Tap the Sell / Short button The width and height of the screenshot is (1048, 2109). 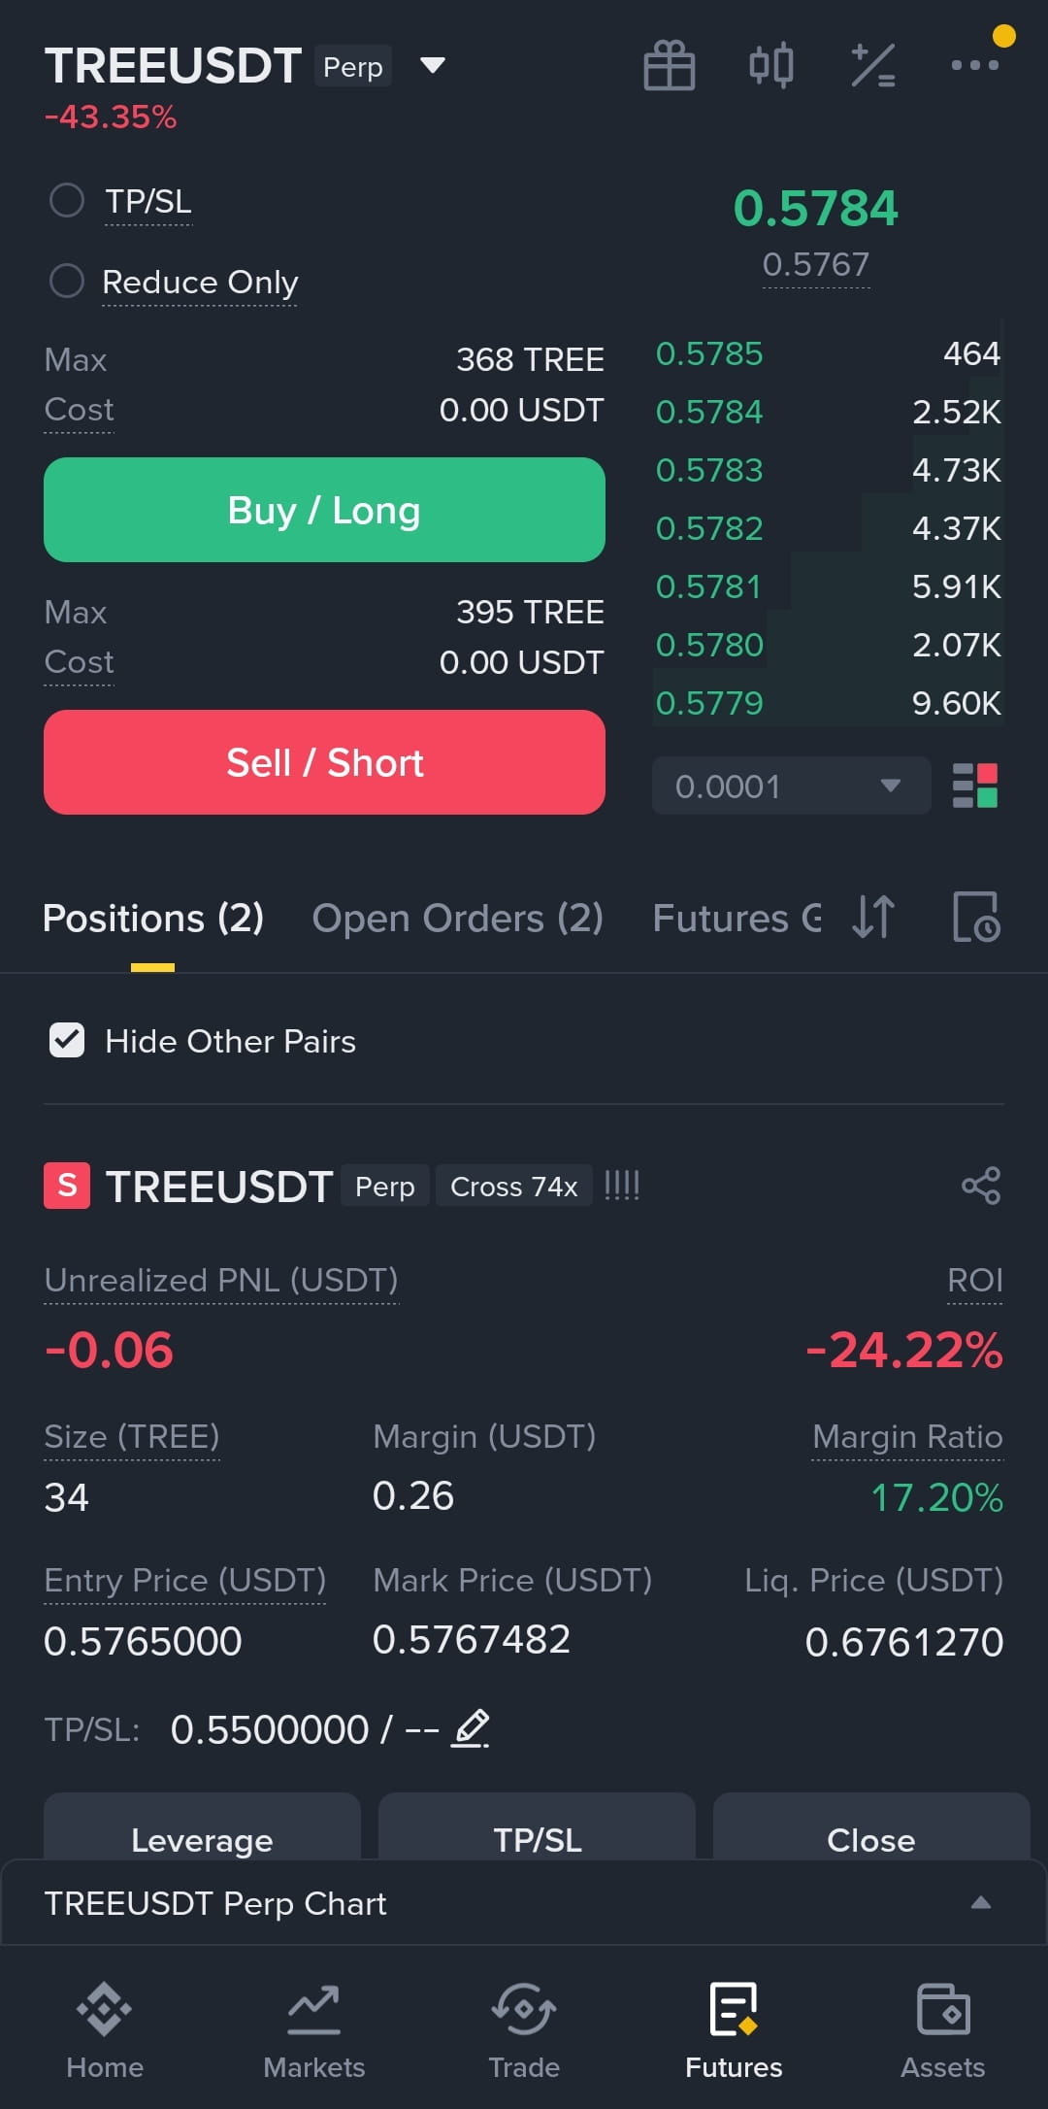324,762
